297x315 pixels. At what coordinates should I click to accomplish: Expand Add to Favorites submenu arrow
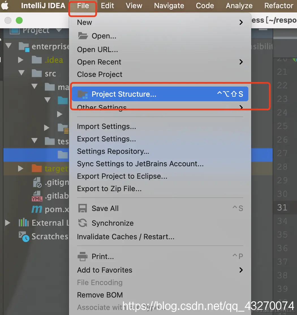pyautogui.click(x=241, y=270)
